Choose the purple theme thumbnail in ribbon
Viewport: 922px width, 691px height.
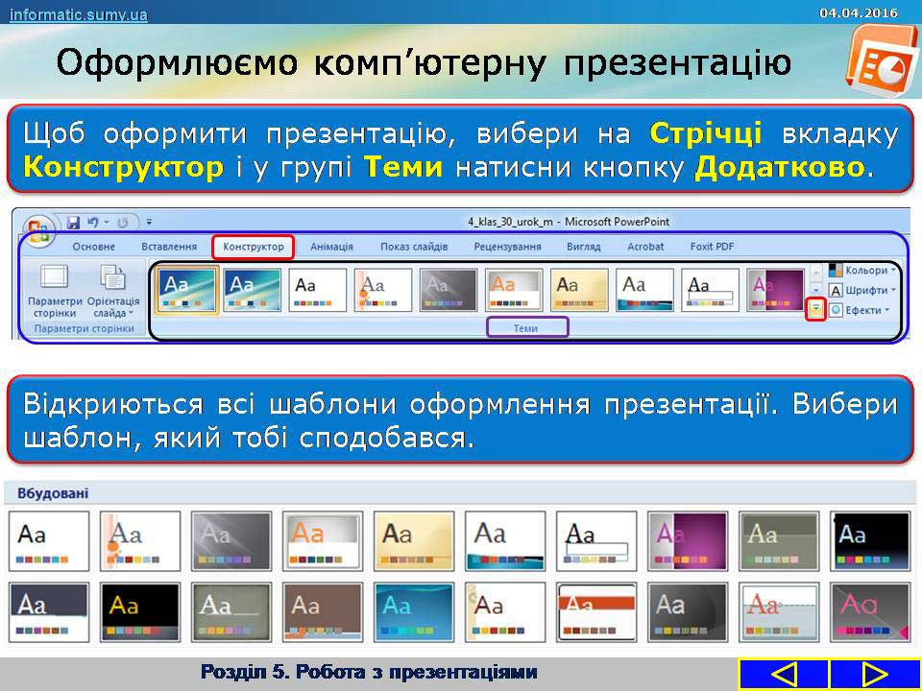coord(776,290)
